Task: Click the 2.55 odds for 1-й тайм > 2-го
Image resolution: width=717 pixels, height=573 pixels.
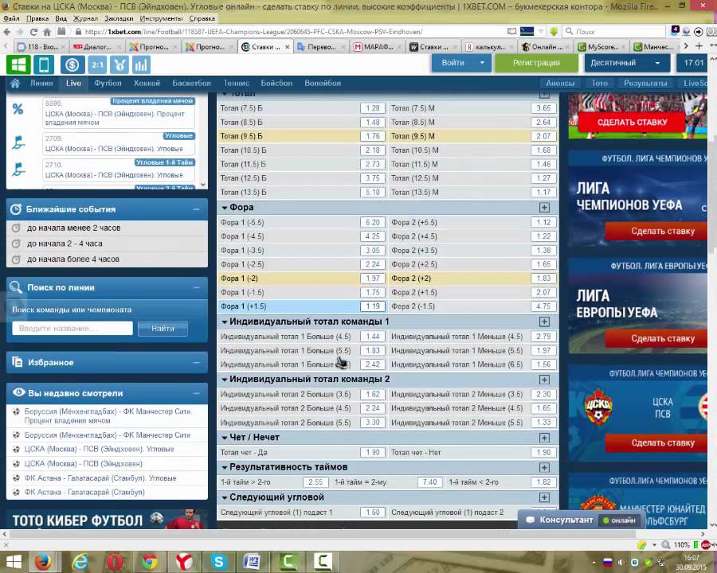Action: pos(315,482)
